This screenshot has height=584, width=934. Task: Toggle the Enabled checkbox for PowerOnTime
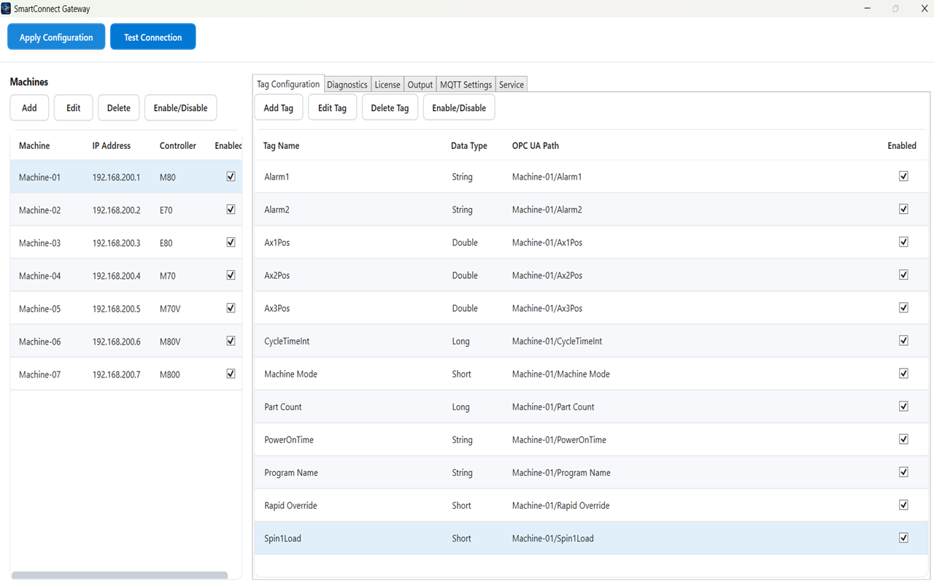pos(903,439)
